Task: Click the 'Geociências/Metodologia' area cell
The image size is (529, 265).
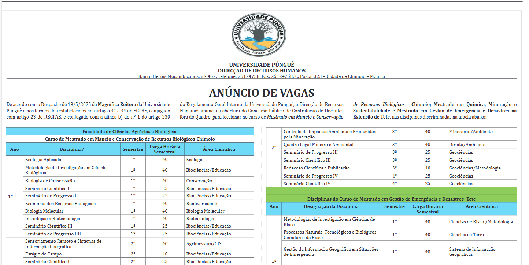Action: pyautogui.click(x=482, y=168)
